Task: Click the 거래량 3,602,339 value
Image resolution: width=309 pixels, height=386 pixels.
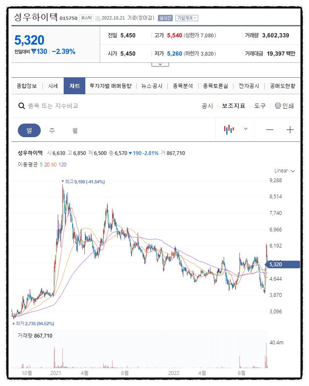Action: pos(275,35)
